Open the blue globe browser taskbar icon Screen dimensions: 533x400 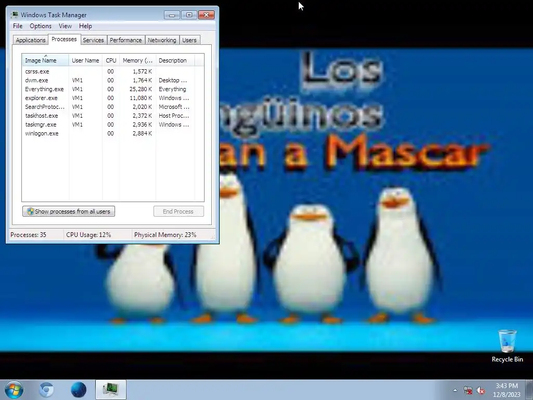pos(79,390)
